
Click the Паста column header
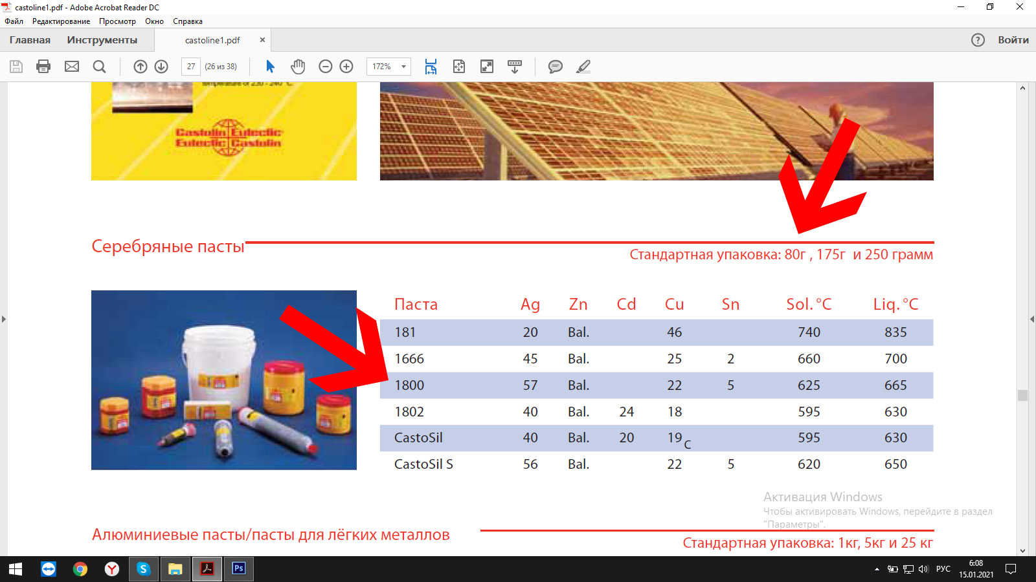[x=416, y=305]
